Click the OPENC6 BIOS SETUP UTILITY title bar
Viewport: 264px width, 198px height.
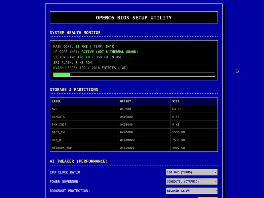[134, 17]
